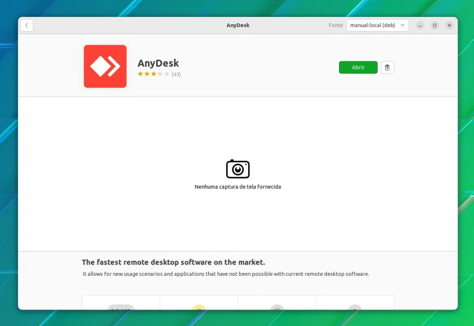Maximize the AnyDesk software window

(434, 25)
